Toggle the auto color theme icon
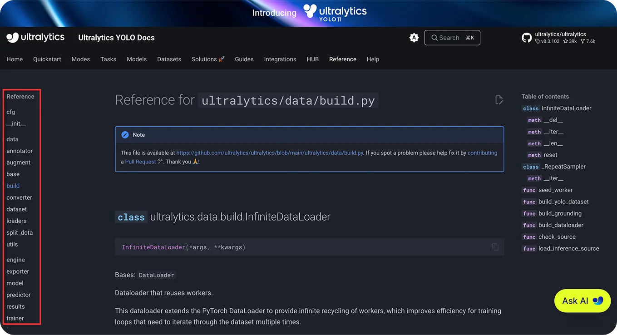 [x=414, y=38]
